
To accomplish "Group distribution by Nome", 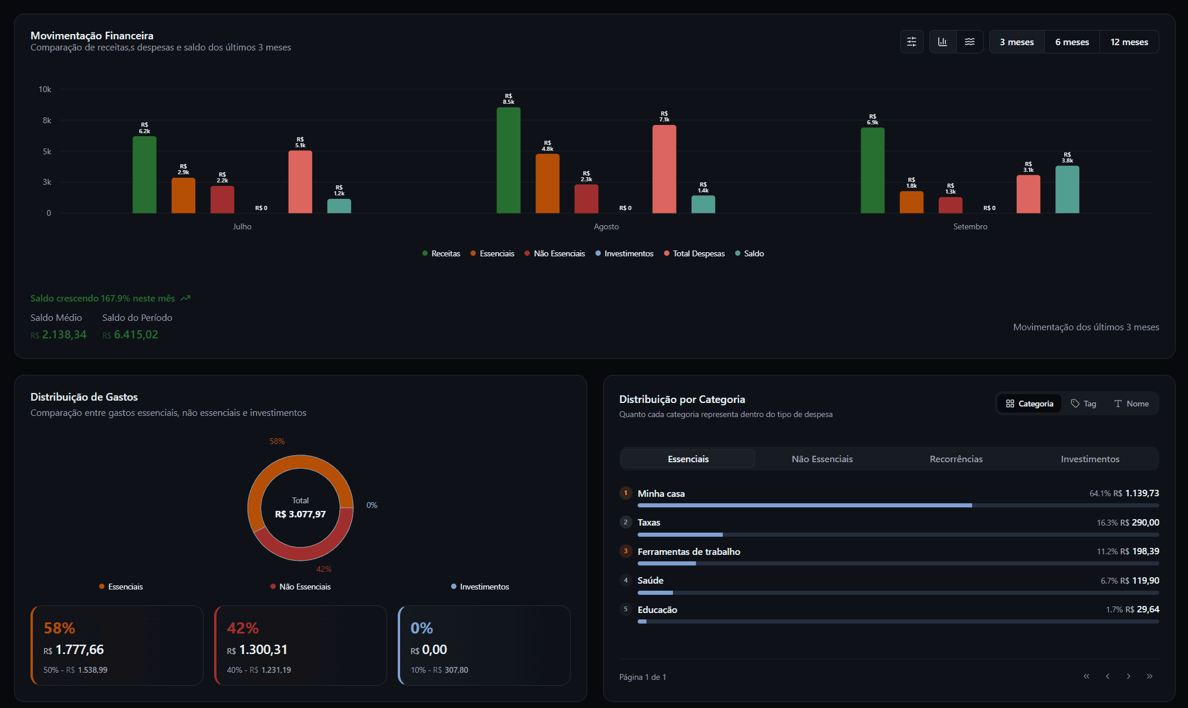I will tap(1131, 404).
